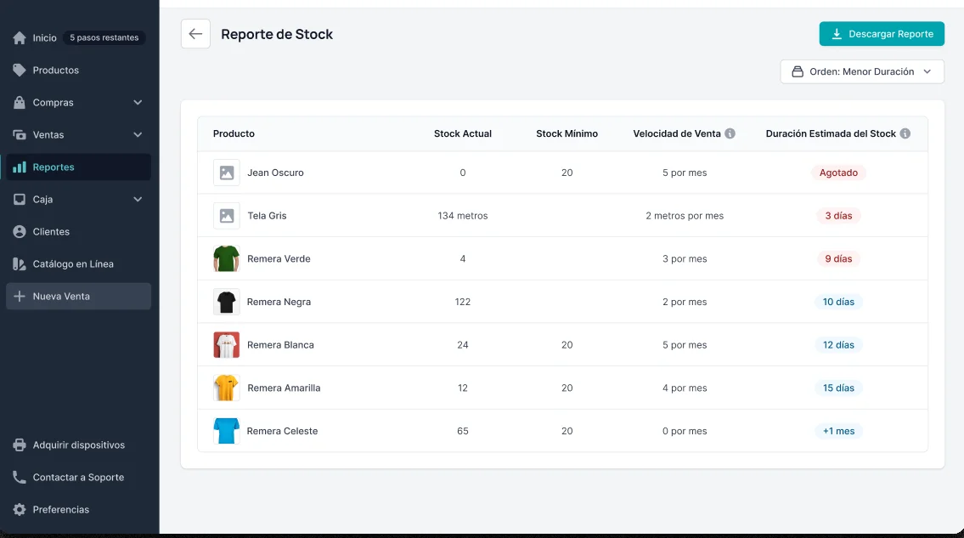This screenshot has width=964, height=538.
Task: Click the Agotado status badge
Action: [838, 173]
